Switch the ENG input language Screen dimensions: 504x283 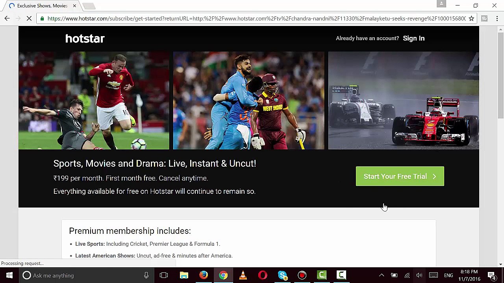click(x=448, y=276)
